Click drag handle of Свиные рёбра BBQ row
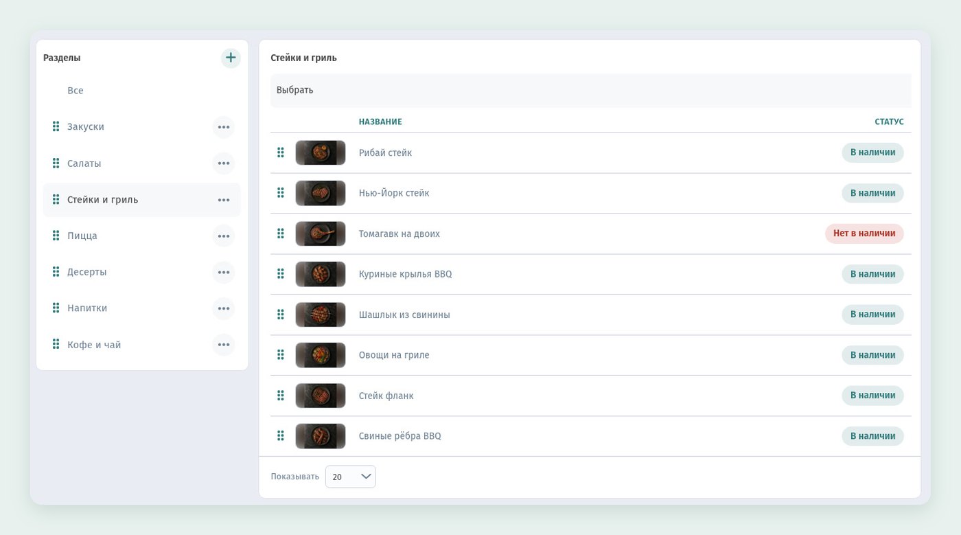The height and width of the screenshot is (535, 961). [x=280, y=436]
